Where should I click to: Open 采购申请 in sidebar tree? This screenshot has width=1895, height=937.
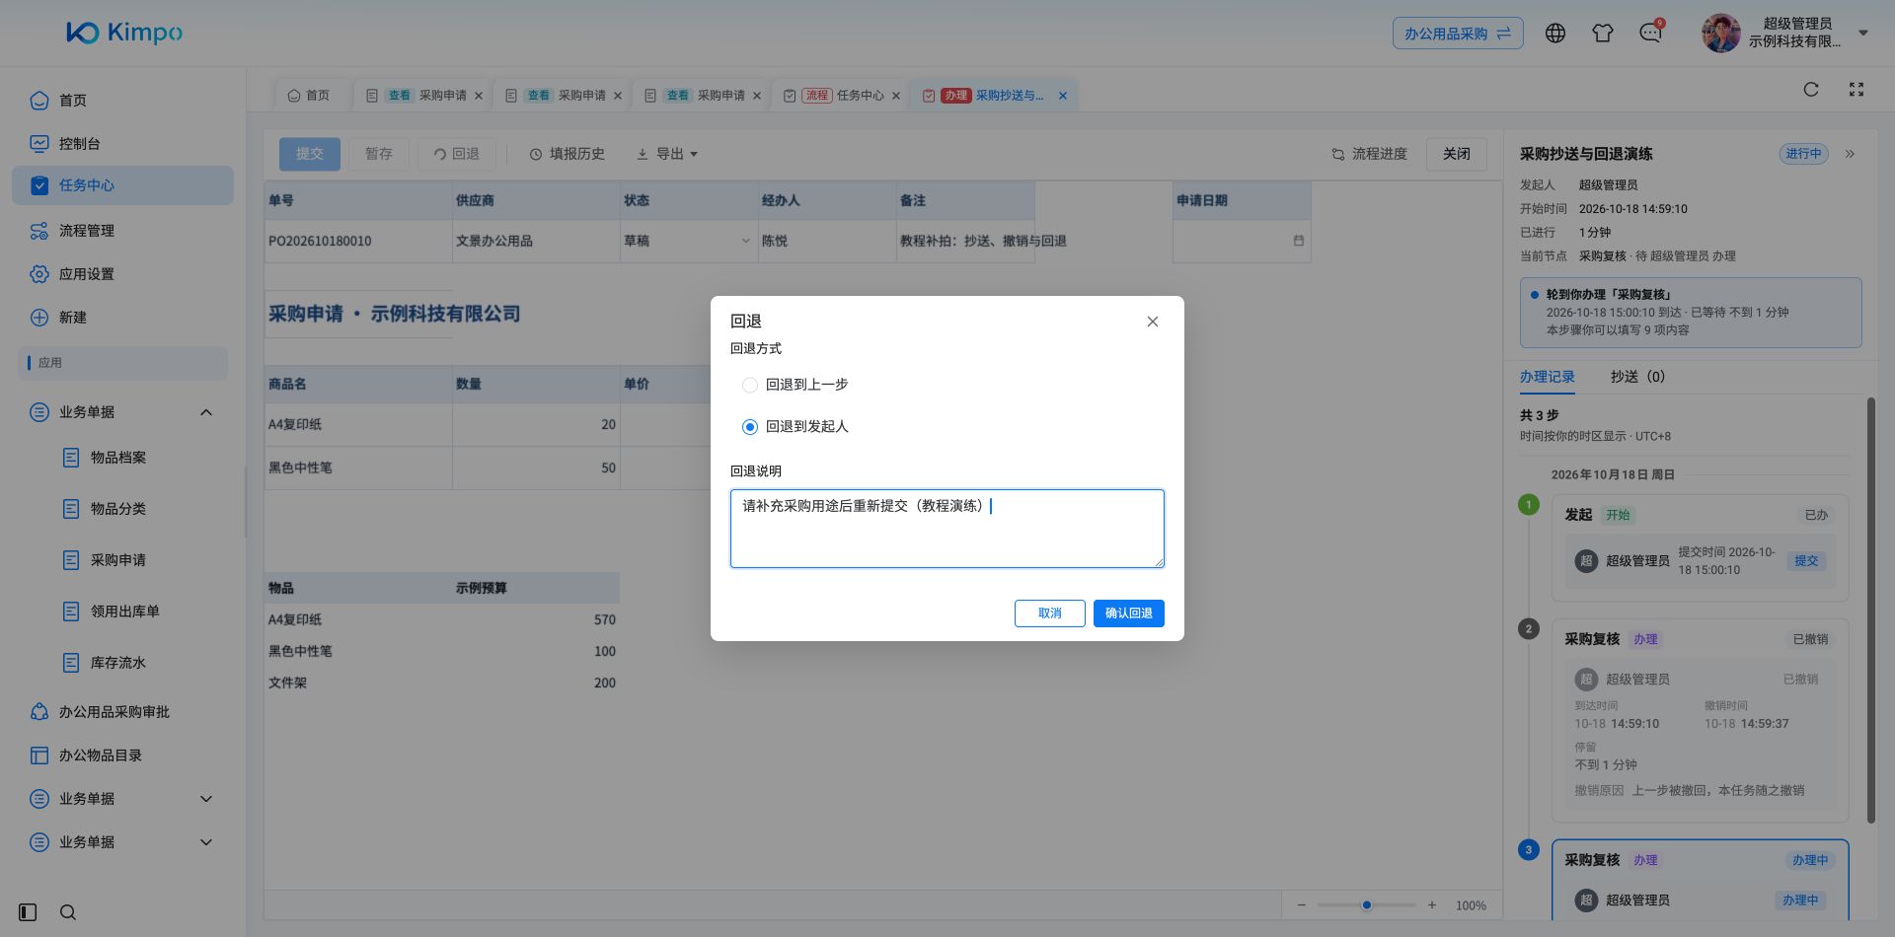[x=118, y=560]
